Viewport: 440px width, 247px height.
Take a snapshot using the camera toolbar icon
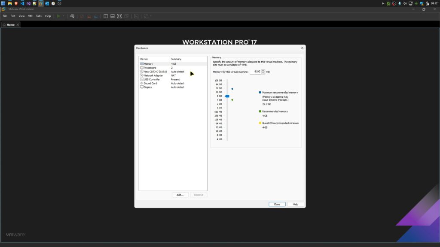coord(81,16)
